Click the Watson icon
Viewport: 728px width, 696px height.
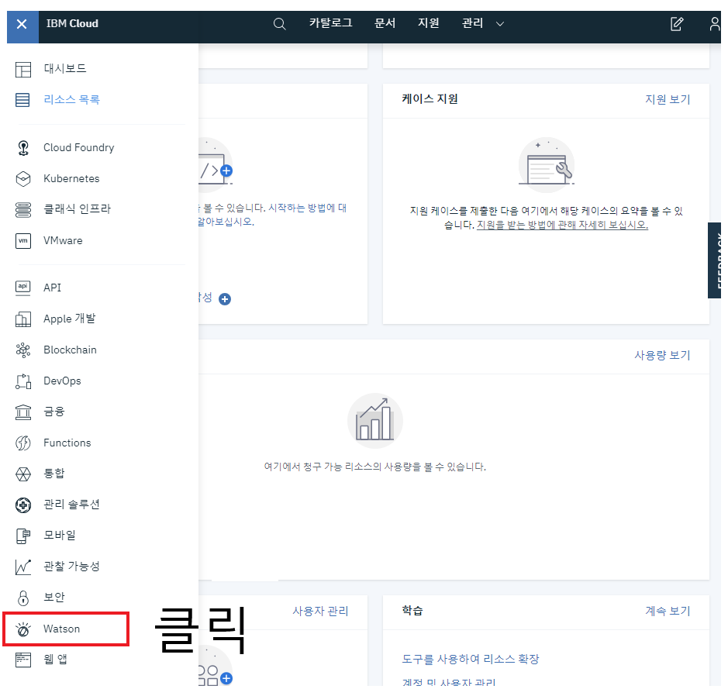(x=23, y=629)
